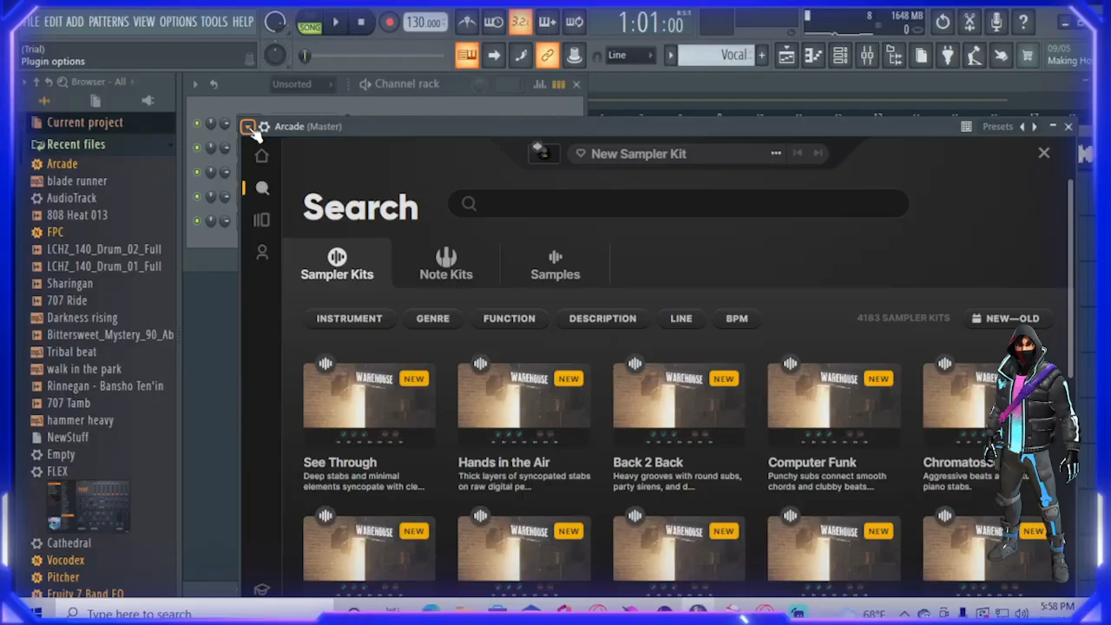Switch to the Note Kits tab
Screen dimensions: 1111x625
[446, 264]
